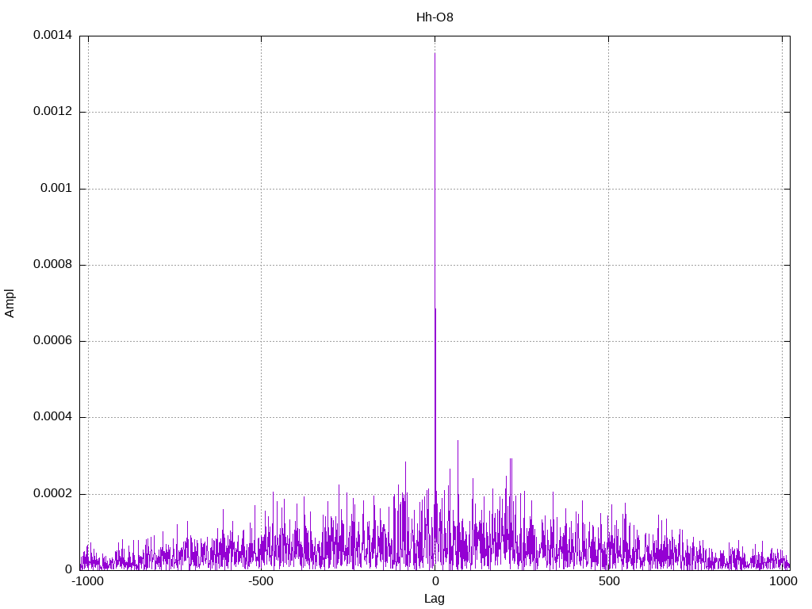Click the 0.0014 y-axis tick label
This screenshot has height=609, width=812.
[x=52, y=36]
